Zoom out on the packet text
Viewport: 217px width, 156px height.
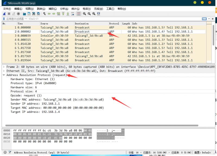(x=89, y=14)
